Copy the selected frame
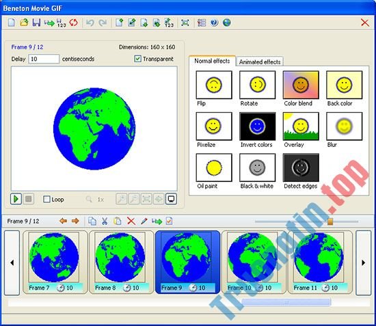Image resolution: width=376 pixels, height=326 pixels. pyautogui.click(x=92, y=221)
